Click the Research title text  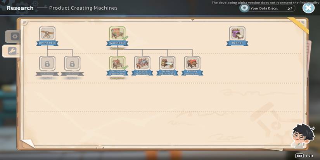coord(20,8)
